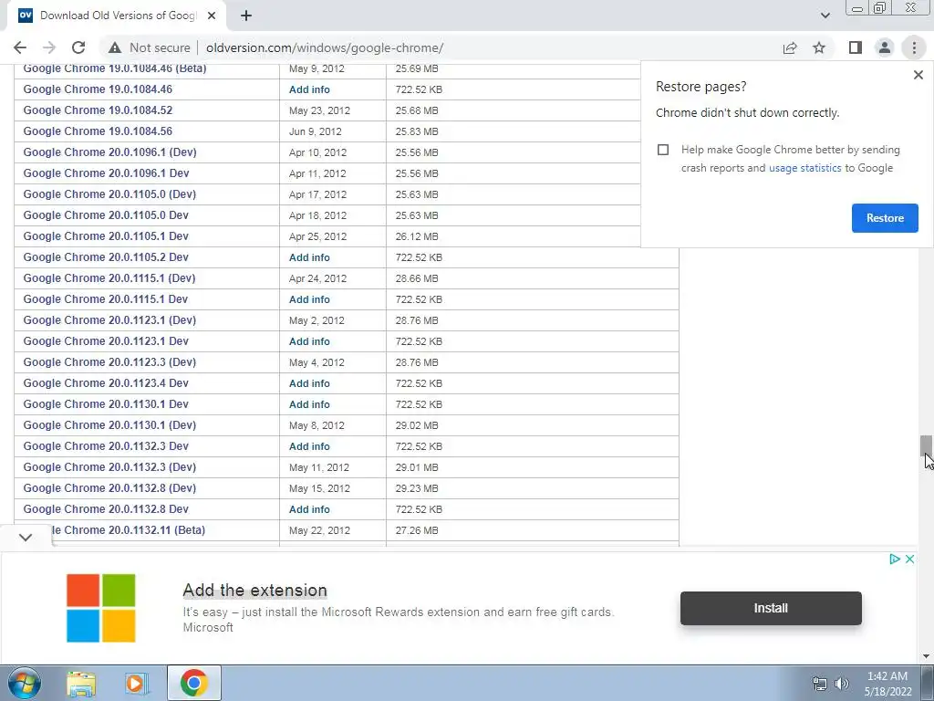Open Google Chrome 20.0.1132.11 (Beta) link
This screenshot has height=701, width=934.
(128, 530)
